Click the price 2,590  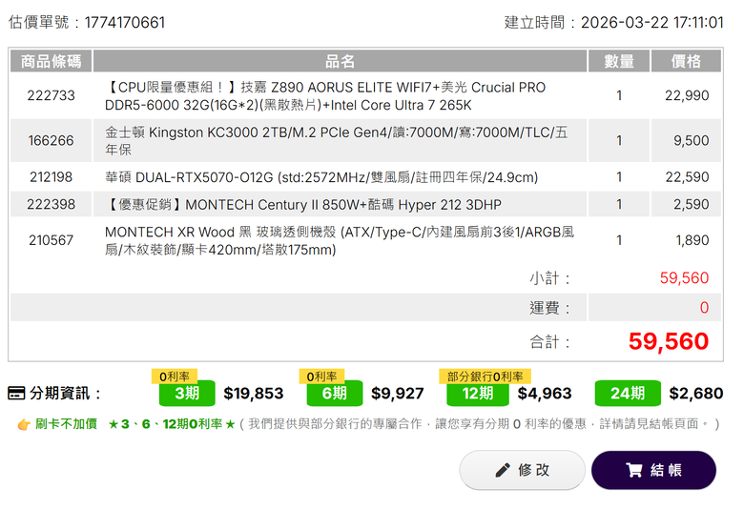(691, 204)
